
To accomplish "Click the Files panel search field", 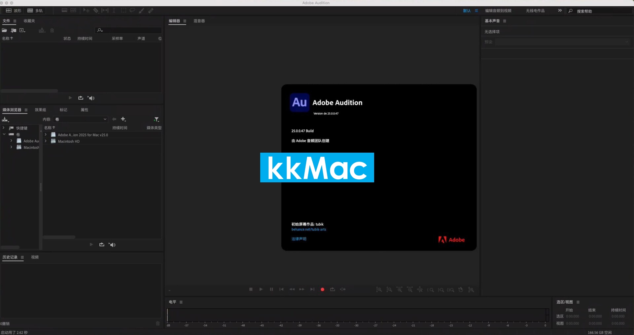I will (x=129, y=30).
